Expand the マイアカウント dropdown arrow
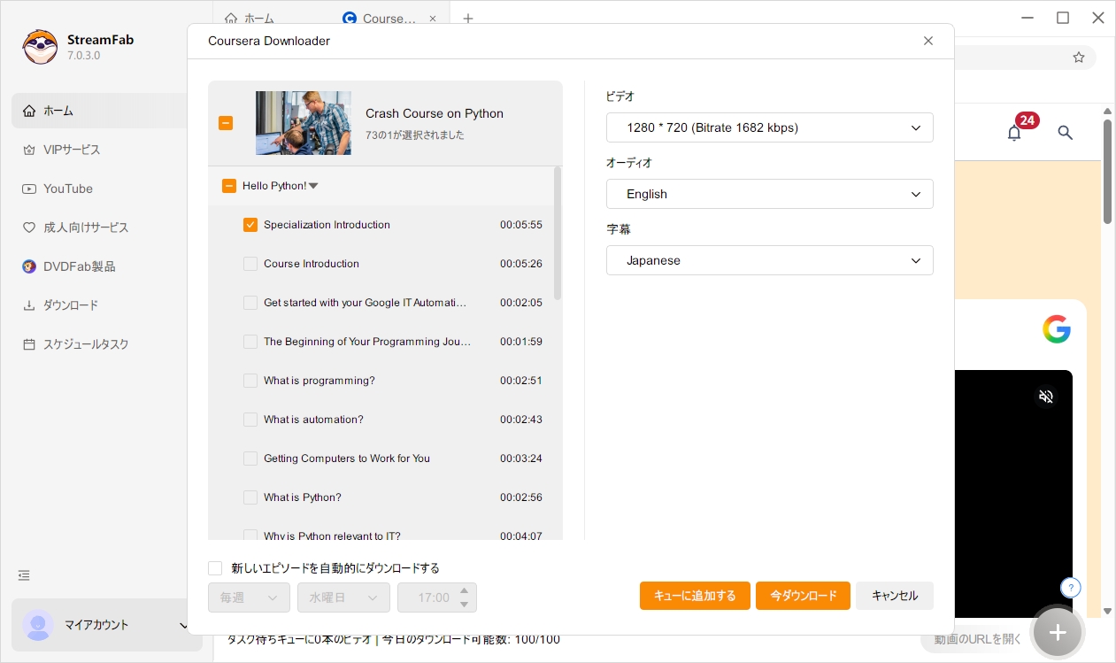Screen dimensions: 1116x663 (183, 626)
